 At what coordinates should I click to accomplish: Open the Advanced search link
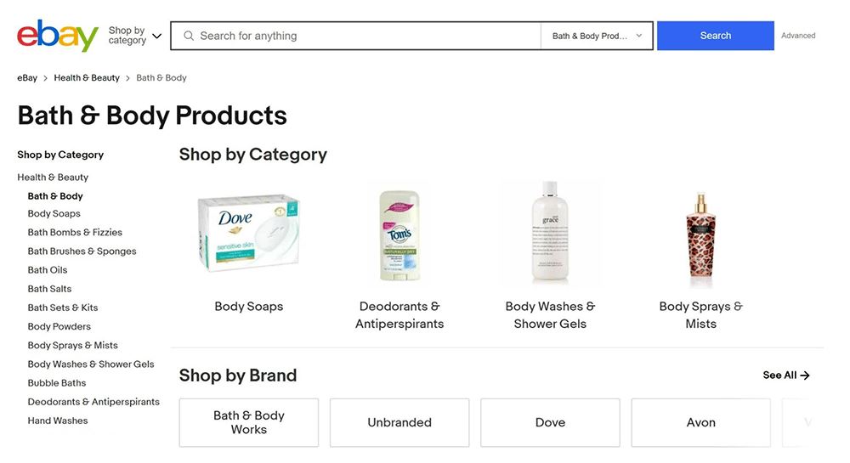coord(798,36)
